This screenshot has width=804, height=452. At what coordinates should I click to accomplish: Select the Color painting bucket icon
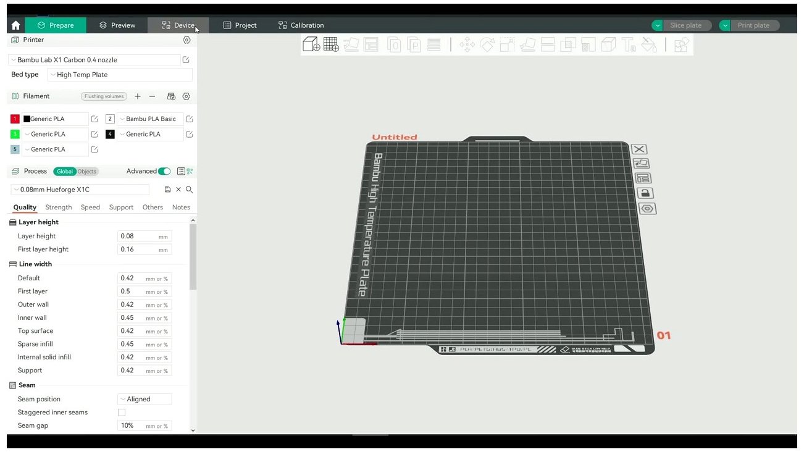(x=648, y=44)
